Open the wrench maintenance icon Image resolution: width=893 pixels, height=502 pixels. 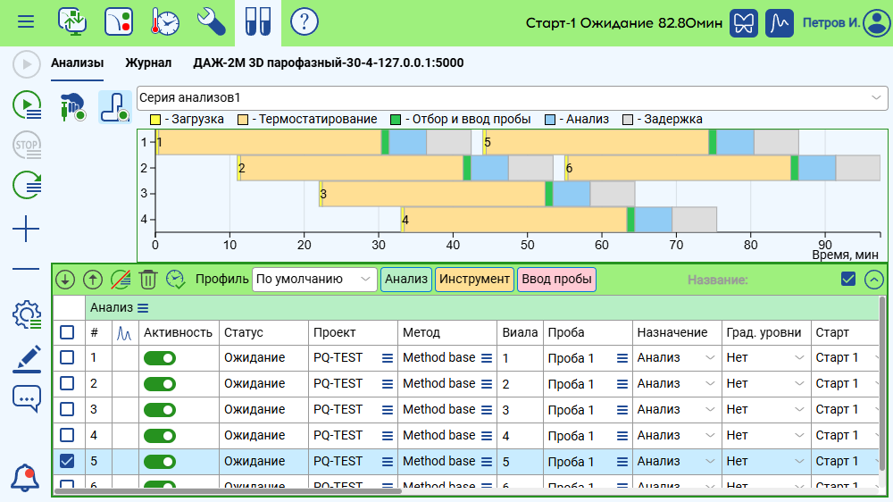212,21
